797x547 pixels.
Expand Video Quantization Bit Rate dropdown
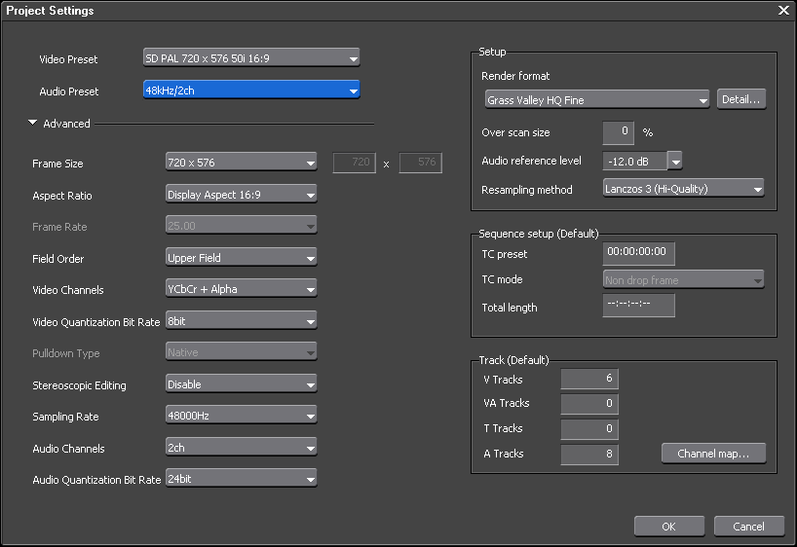(x=241, y=320)
